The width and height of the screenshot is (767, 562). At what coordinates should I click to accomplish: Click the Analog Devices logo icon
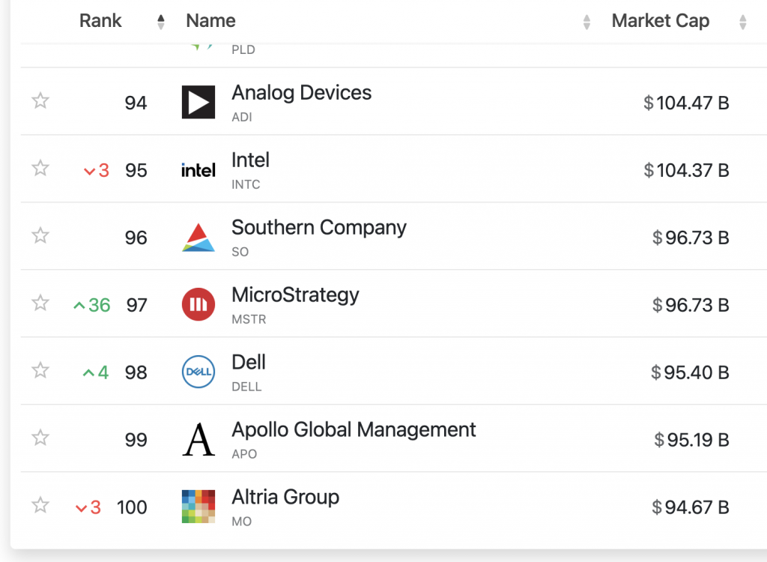[x=198, y=102]
